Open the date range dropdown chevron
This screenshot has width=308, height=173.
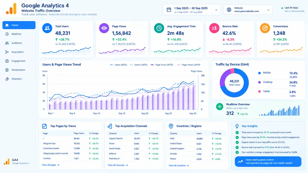216,10
